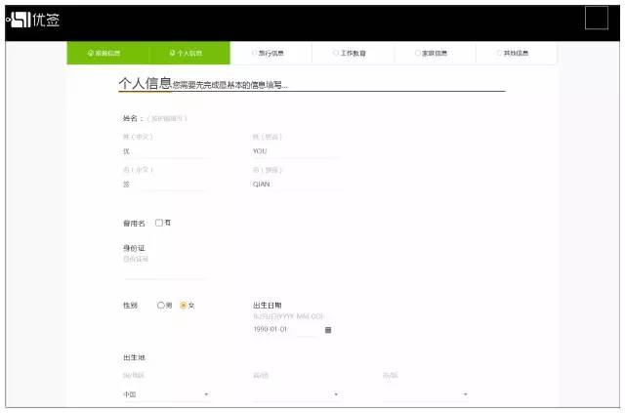
Task: Open the 出生地 province dropdown
Action: (296, 394)
